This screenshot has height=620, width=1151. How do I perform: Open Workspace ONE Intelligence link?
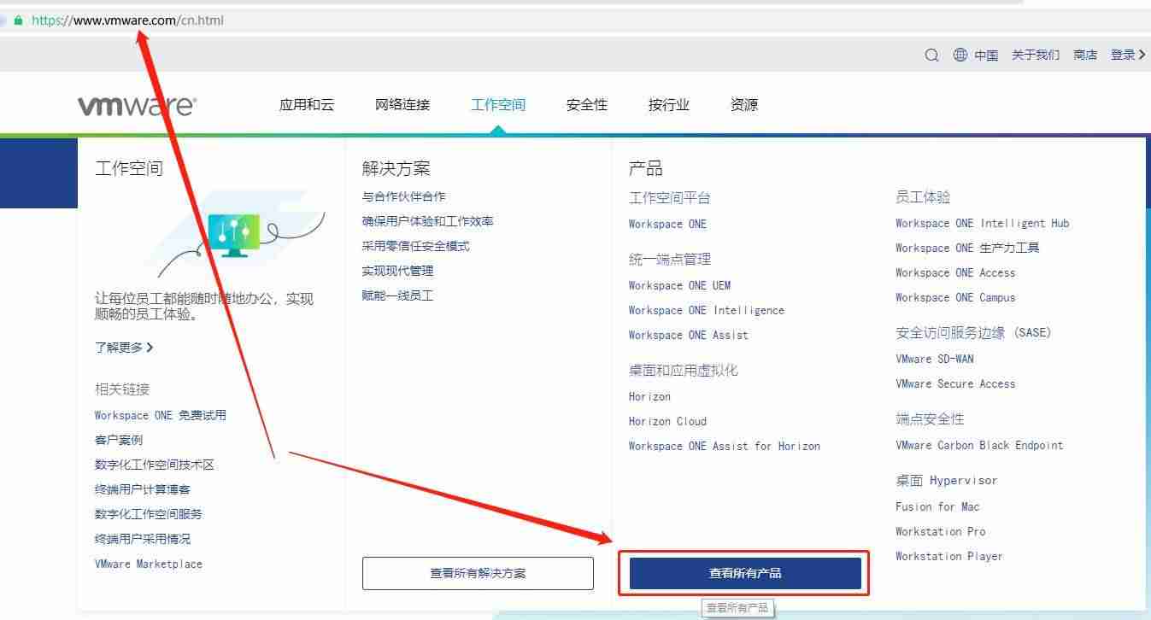pos(706,310)
